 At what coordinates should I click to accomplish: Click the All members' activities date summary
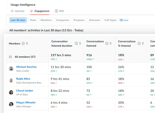pos(46,30)
